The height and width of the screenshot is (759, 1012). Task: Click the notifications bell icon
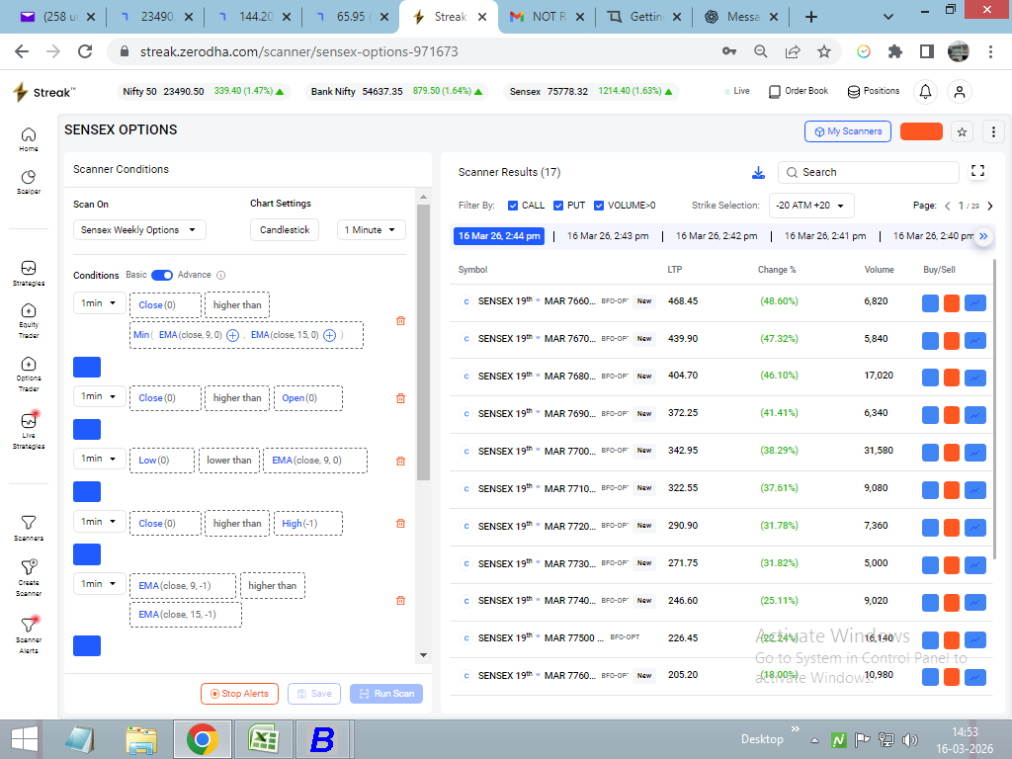pyautogui.click(x=925, y=91)
